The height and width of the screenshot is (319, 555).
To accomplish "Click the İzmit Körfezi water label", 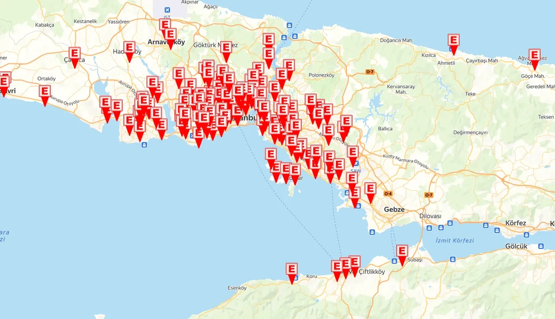I will coord(455,240).
